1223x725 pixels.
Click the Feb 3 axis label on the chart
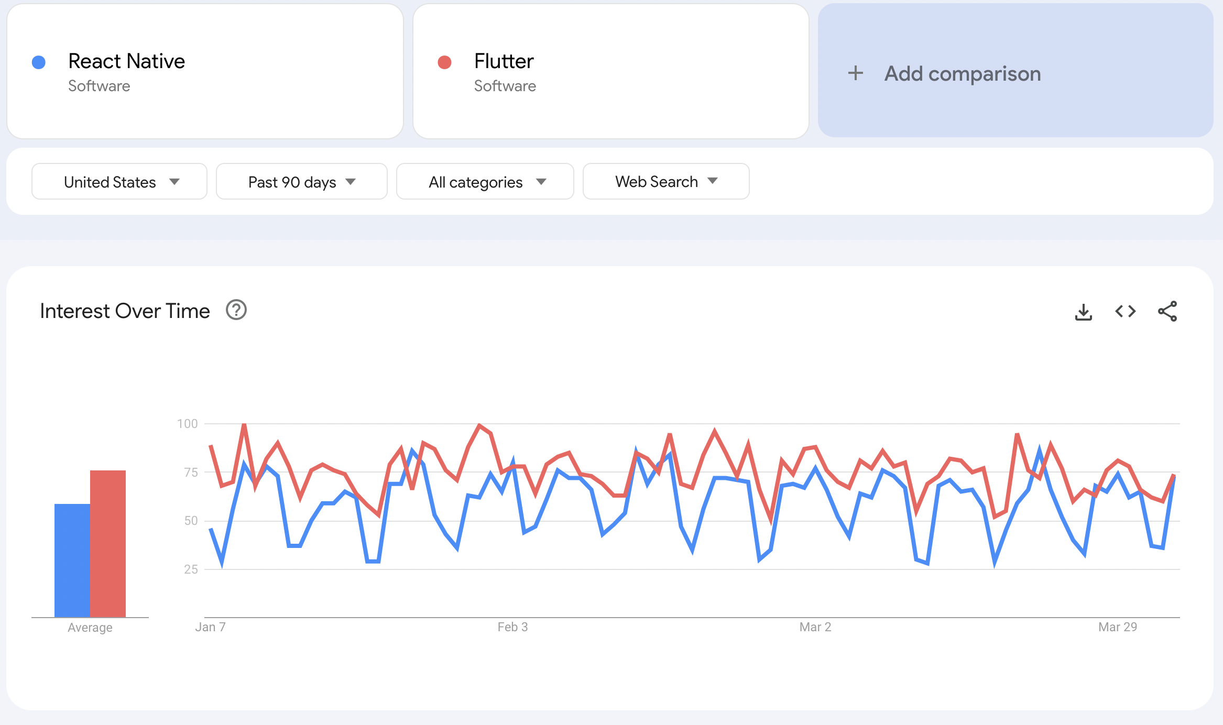512,627
